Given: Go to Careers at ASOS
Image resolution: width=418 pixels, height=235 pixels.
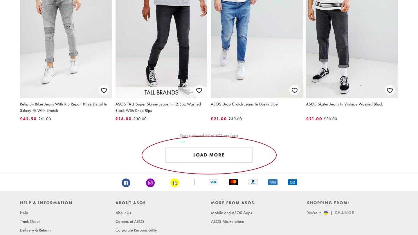Looking at the screenshot, I should pos(130,221).
